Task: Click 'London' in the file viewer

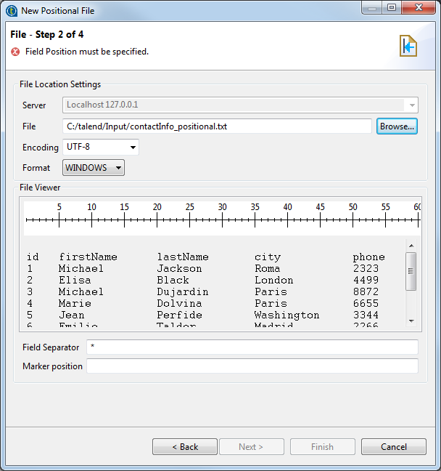Action: point(274,281)
